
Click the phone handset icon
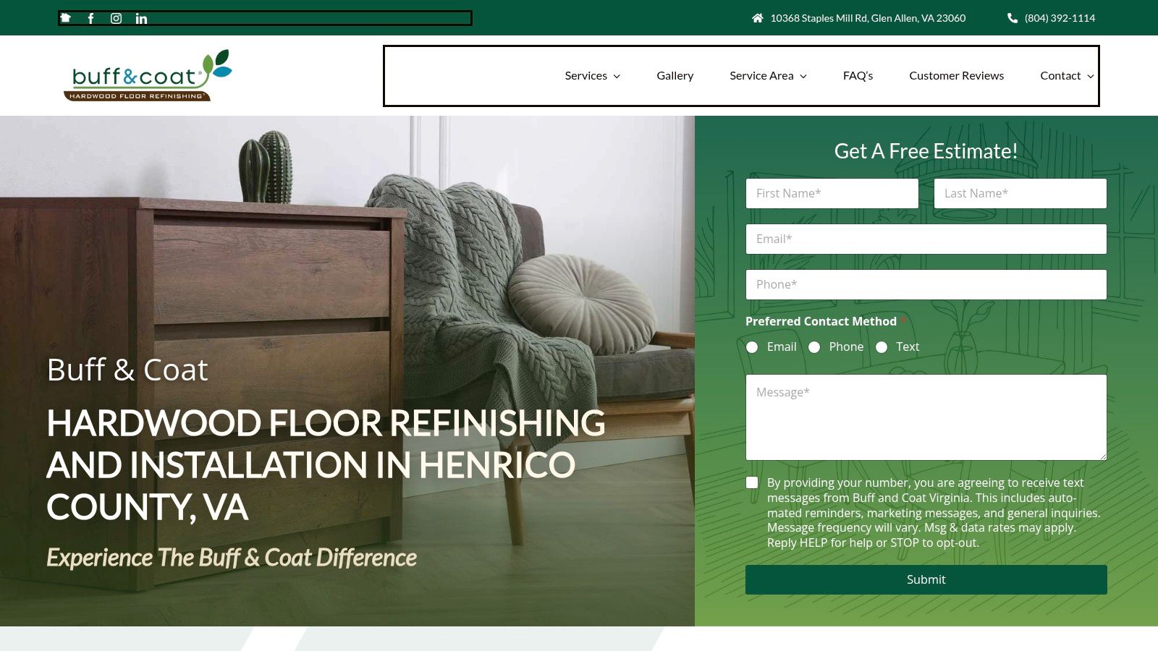click(x=1013, y=18)
